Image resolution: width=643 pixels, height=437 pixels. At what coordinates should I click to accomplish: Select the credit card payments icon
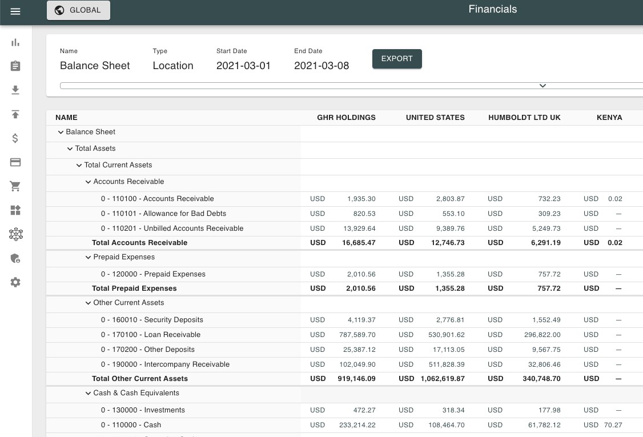coord(15,162)
